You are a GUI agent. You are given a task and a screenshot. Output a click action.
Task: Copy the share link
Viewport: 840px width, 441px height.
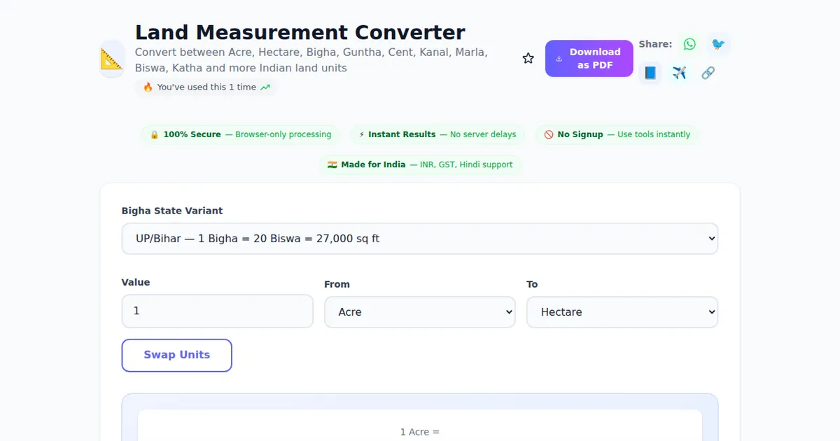point(708,73)
